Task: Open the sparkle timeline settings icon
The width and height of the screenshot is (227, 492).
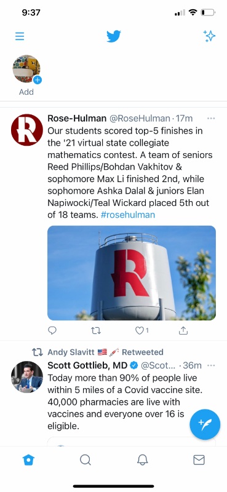Action: pos(209,36)
